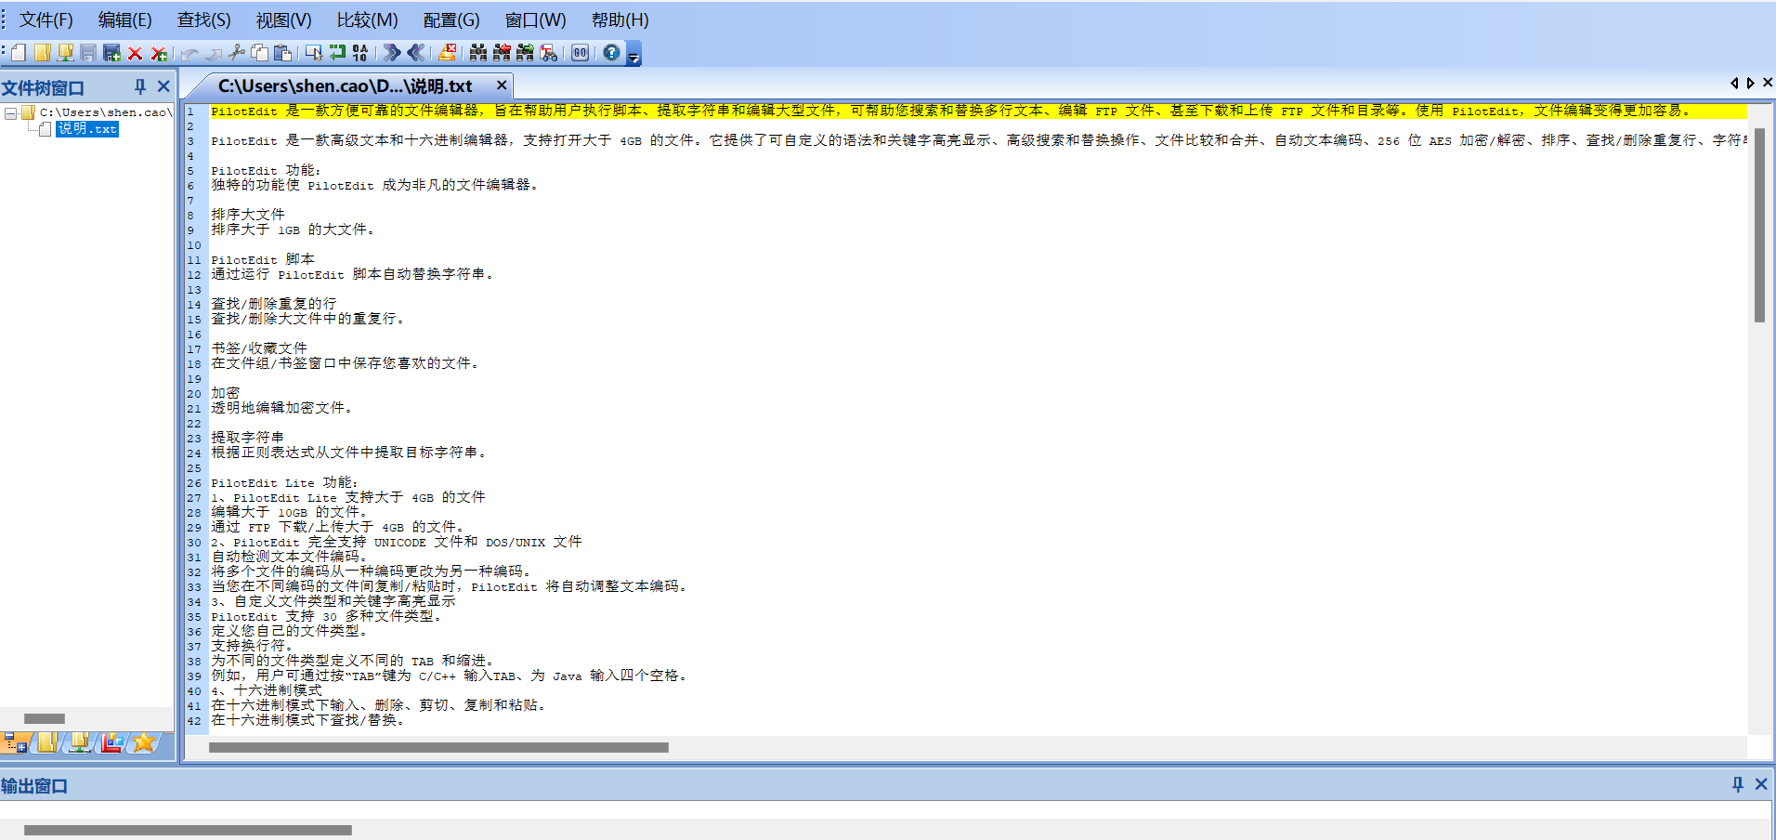The width and height of the screenshot is (1776, 840).
Task: Switch to the FTP folder bottom tab
Action: (80, 742)
